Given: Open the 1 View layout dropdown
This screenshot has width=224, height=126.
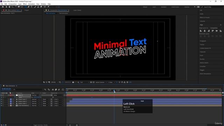Looking at the screenshot, I should (111, 82).
